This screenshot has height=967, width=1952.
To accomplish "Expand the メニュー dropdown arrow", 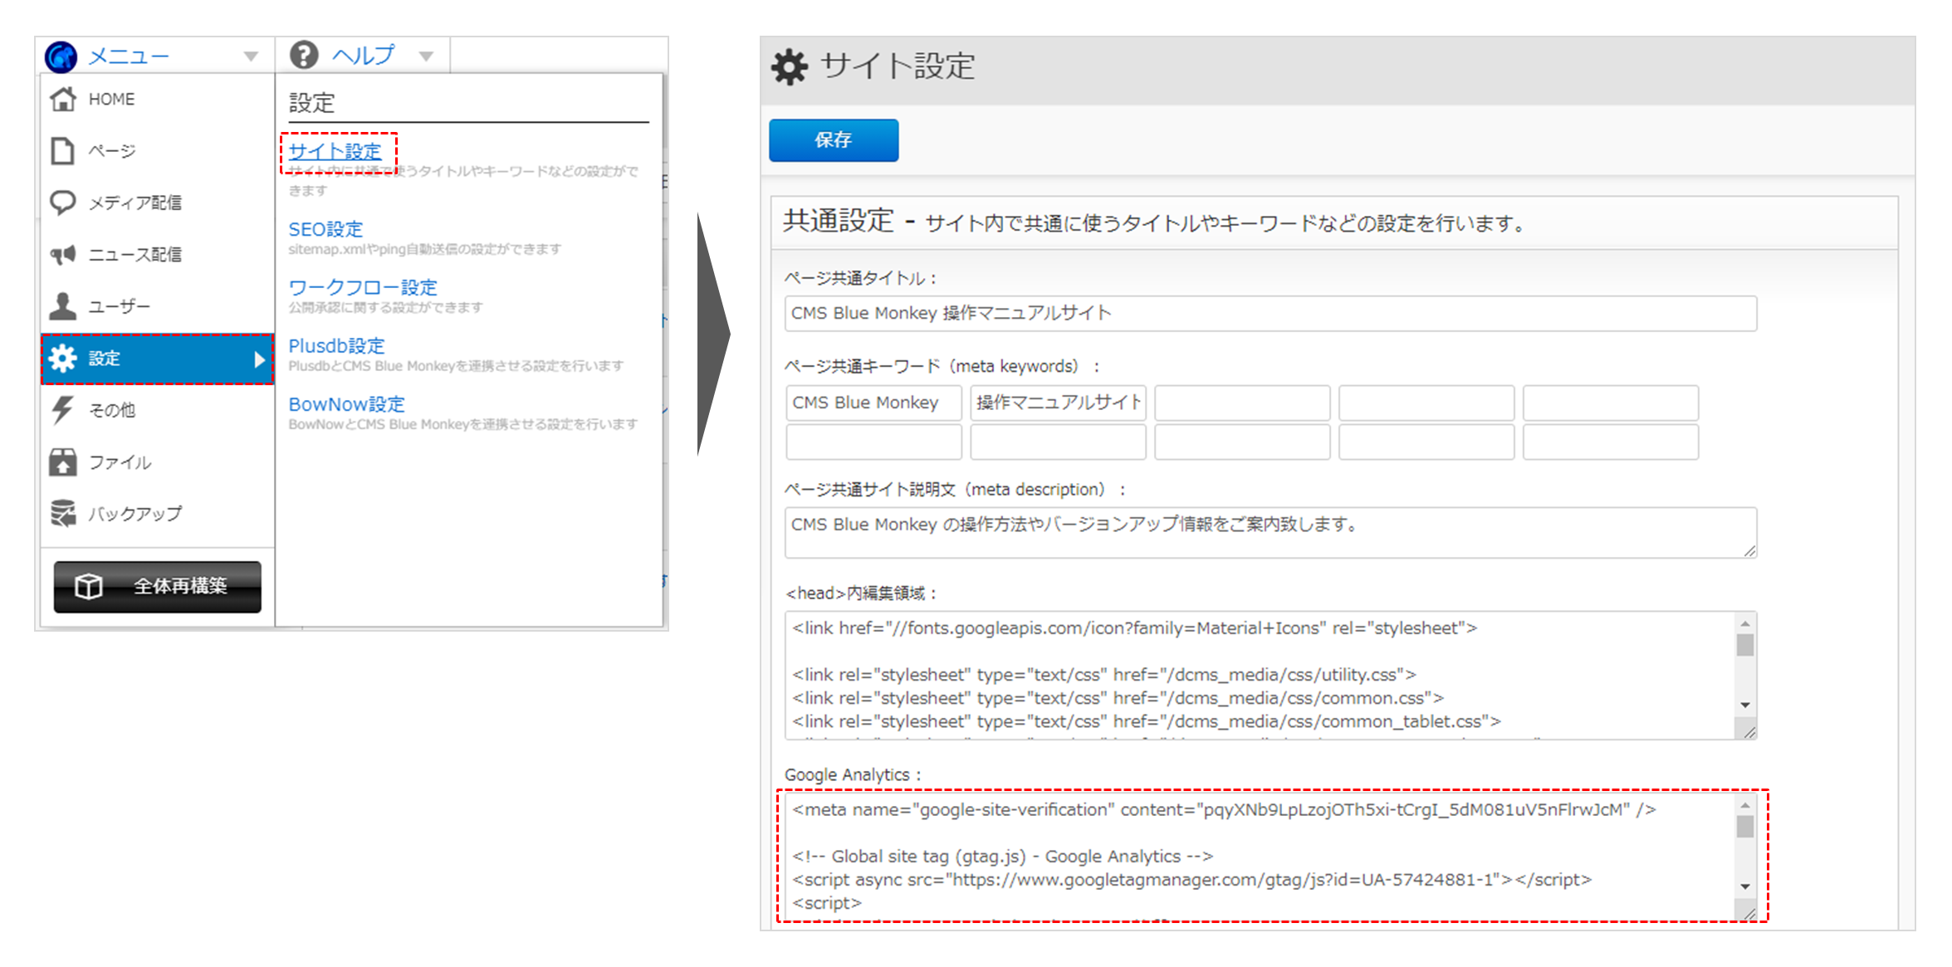I will click(x=251, y=56).
